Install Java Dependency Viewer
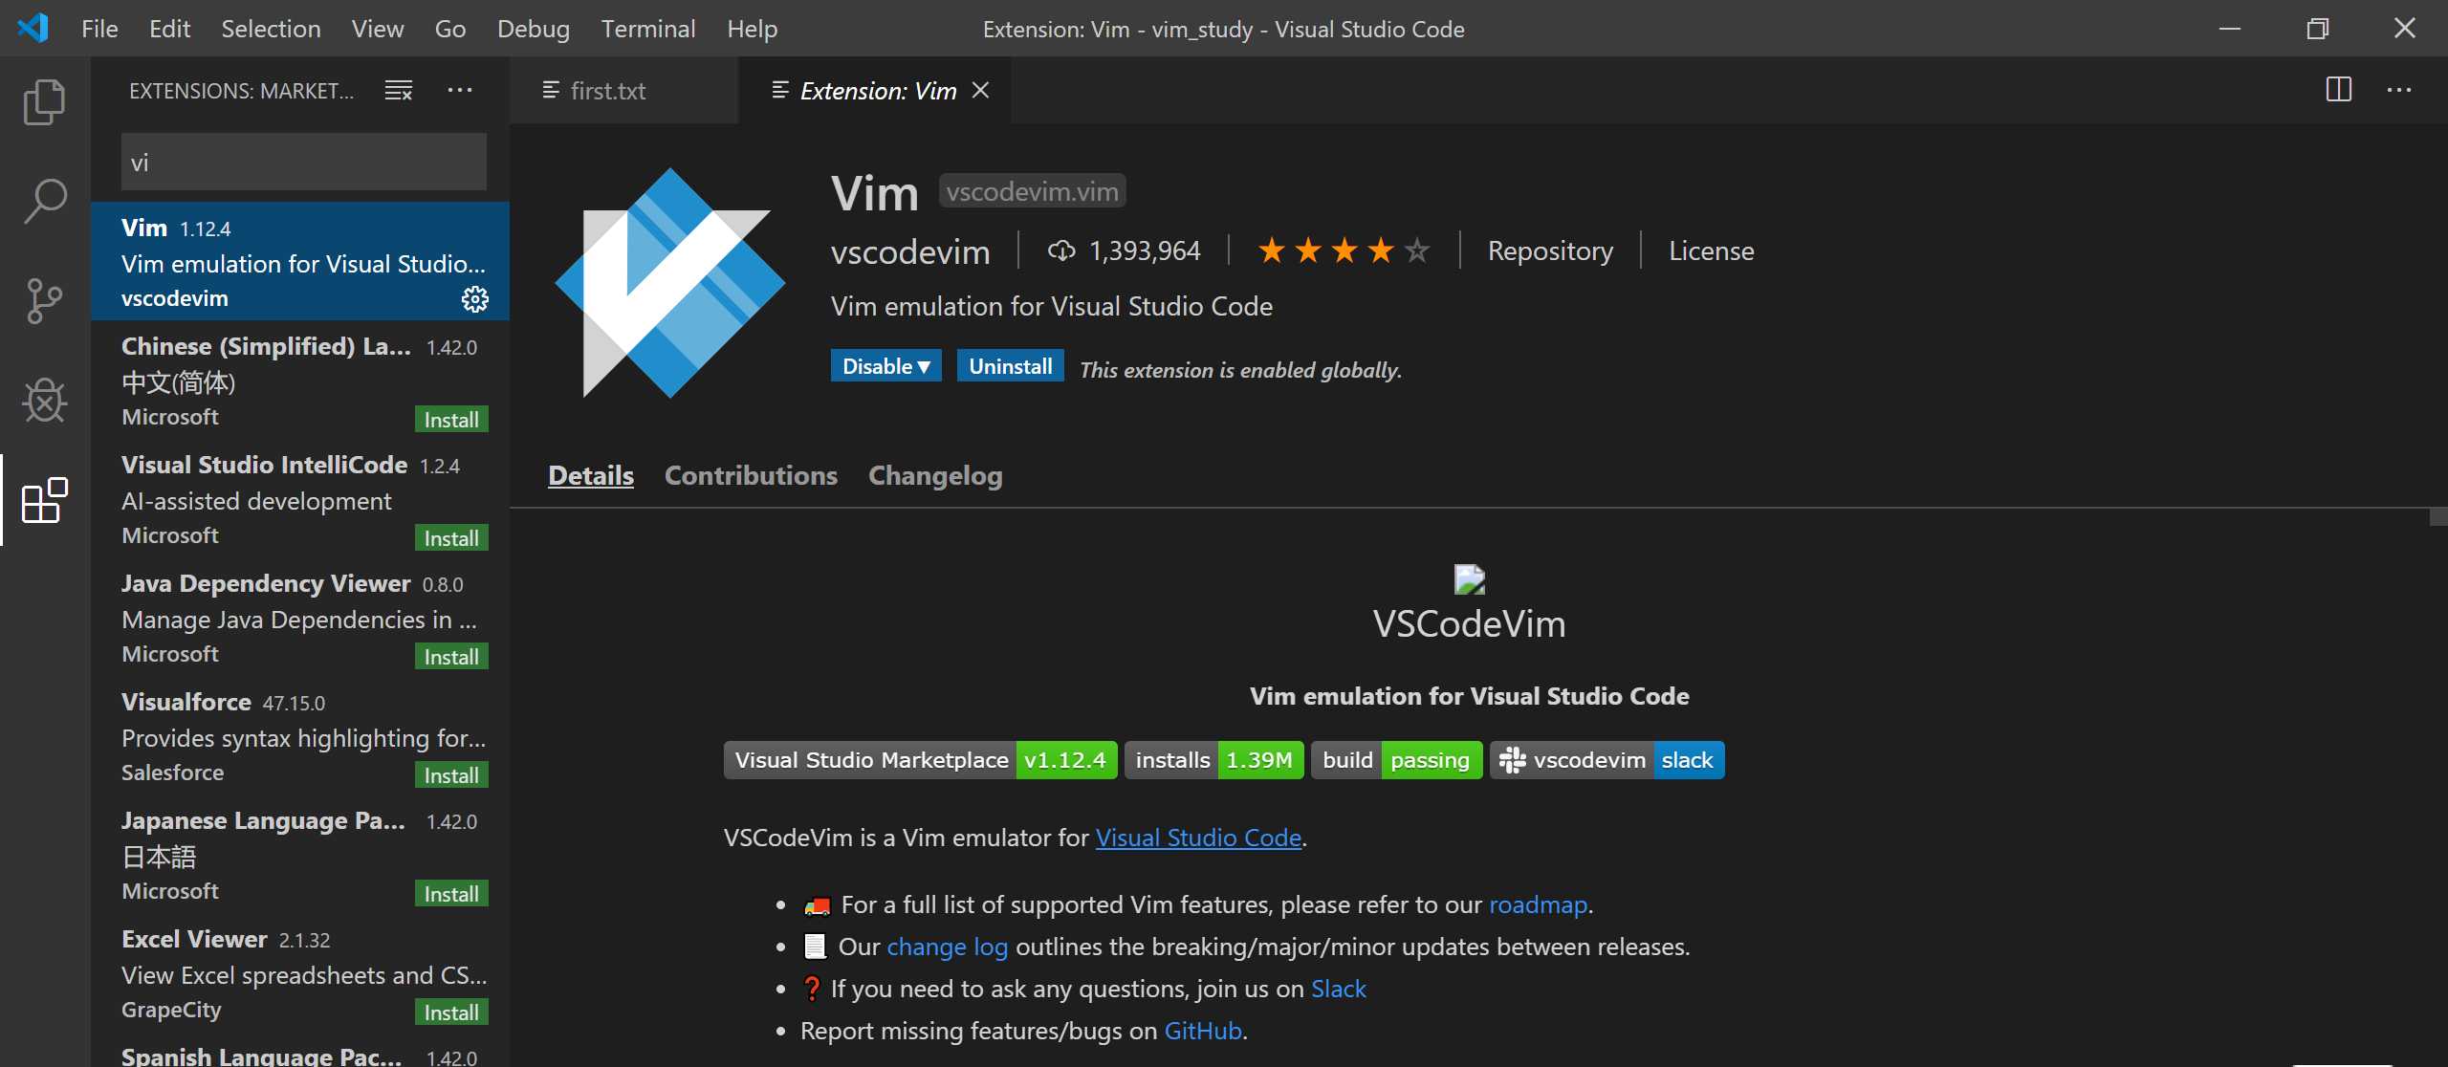 (x=451, y=656)
